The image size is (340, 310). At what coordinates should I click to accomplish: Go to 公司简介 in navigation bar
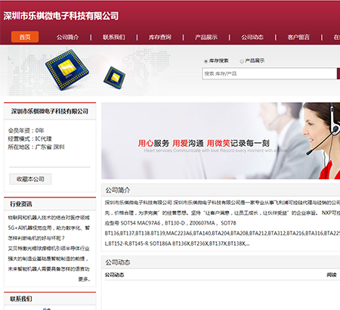pyautogui.click(x=67, y=37)
